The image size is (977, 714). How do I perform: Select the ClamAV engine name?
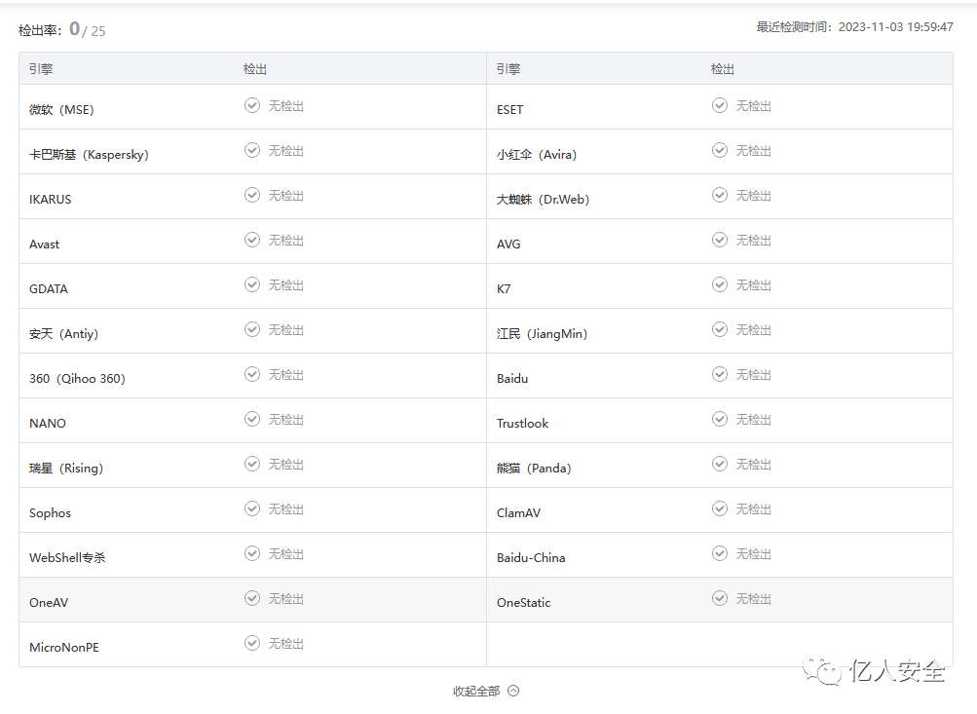click(x=518, y=513)
